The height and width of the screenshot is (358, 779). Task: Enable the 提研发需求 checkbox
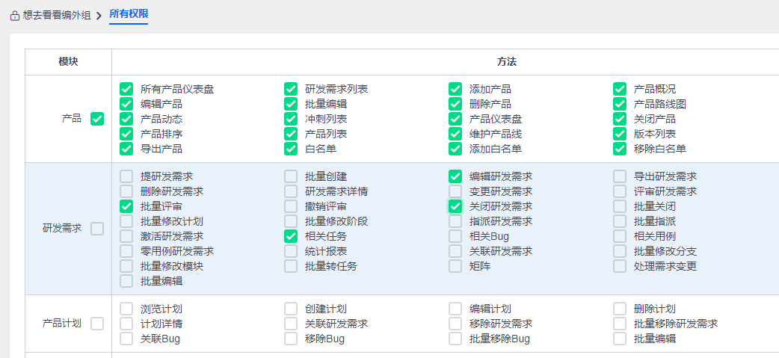tap(126, 176)
